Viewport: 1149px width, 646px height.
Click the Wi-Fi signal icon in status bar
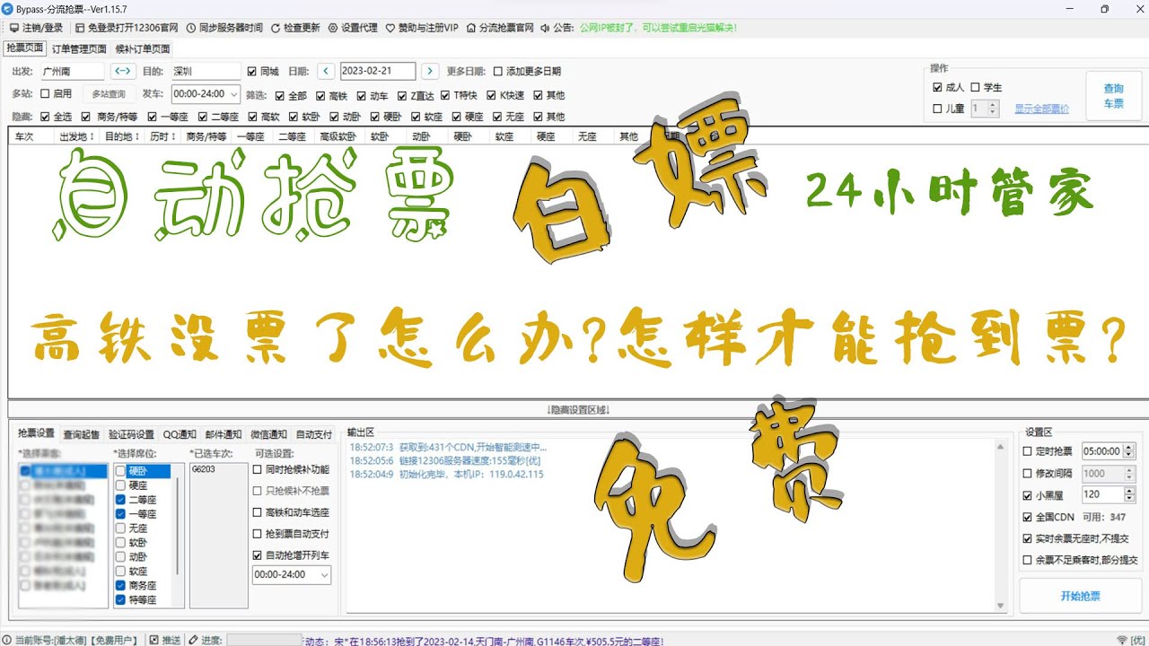pos(1122,640)
